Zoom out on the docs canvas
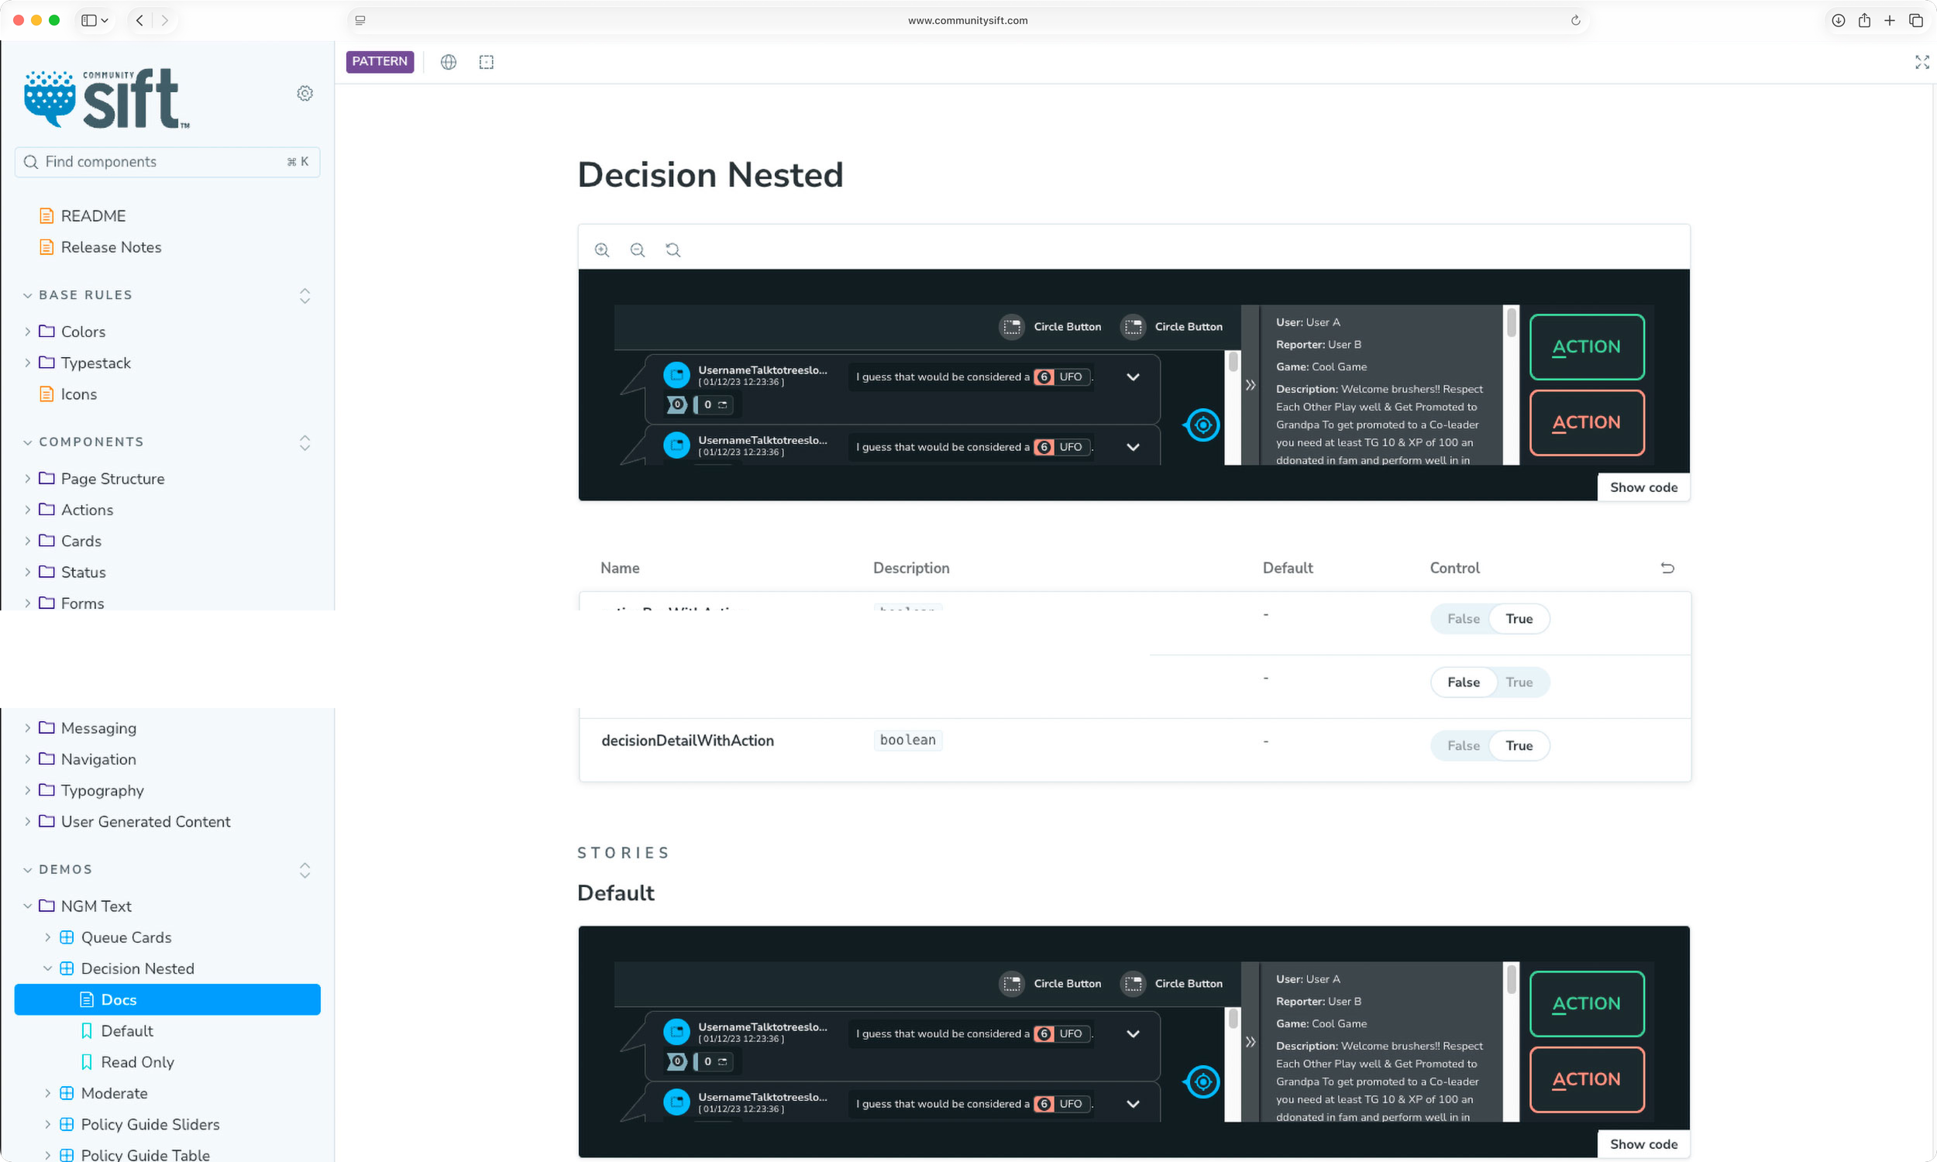1937x1162 pixels. (638, 249)
